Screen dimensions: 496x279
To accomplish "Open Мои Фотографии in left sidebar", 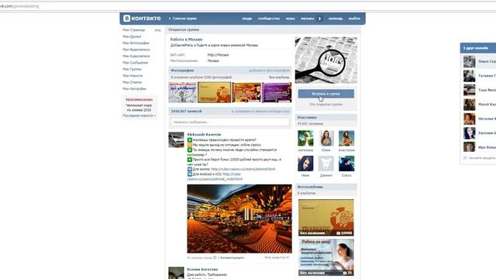I will [x=136, y=43].
